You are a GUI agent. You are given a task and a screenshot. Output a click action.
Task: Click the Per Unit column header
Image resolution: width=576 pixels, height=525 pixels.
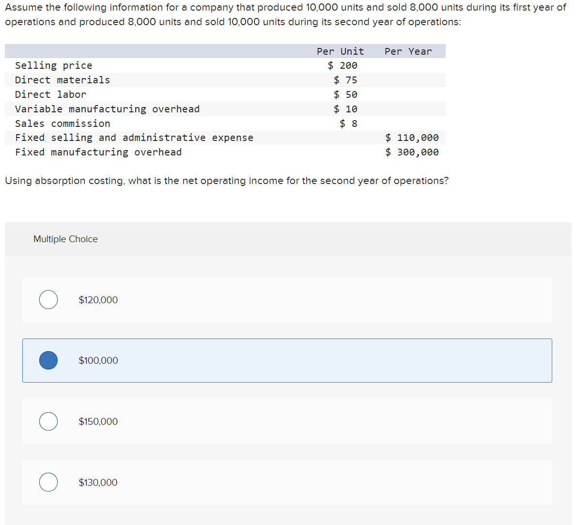(340, 51)
